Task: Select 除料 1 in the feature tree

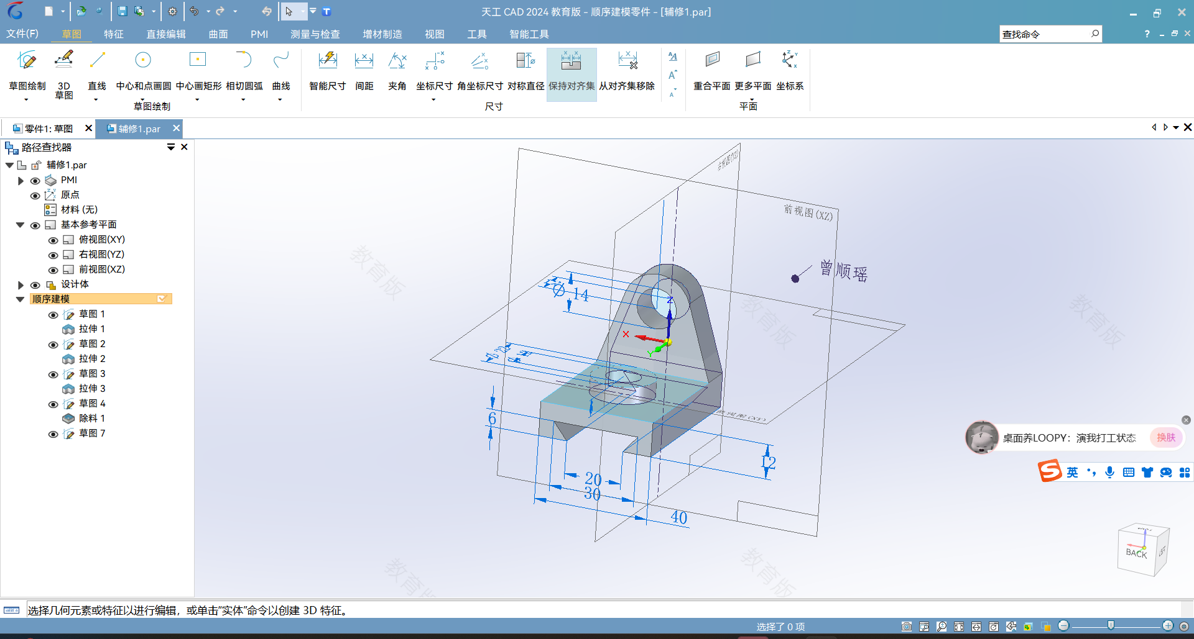Action: [91, 419]
